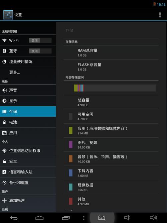Toggle the Wi-Fi switch on
This screenshot has height=223, width=167.
[x=40, y=40]
